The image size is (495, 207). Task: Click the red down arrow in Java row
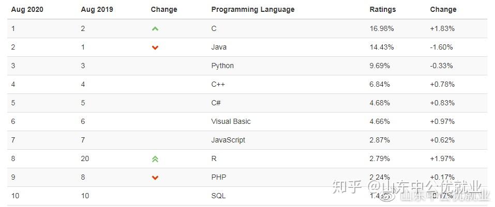pyautogui.click(x=155, y=47)
